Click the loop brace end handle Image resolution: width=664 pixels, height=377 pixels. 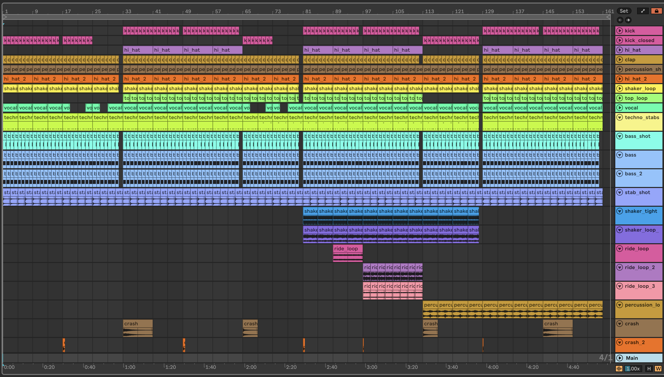tap(608, 17)
